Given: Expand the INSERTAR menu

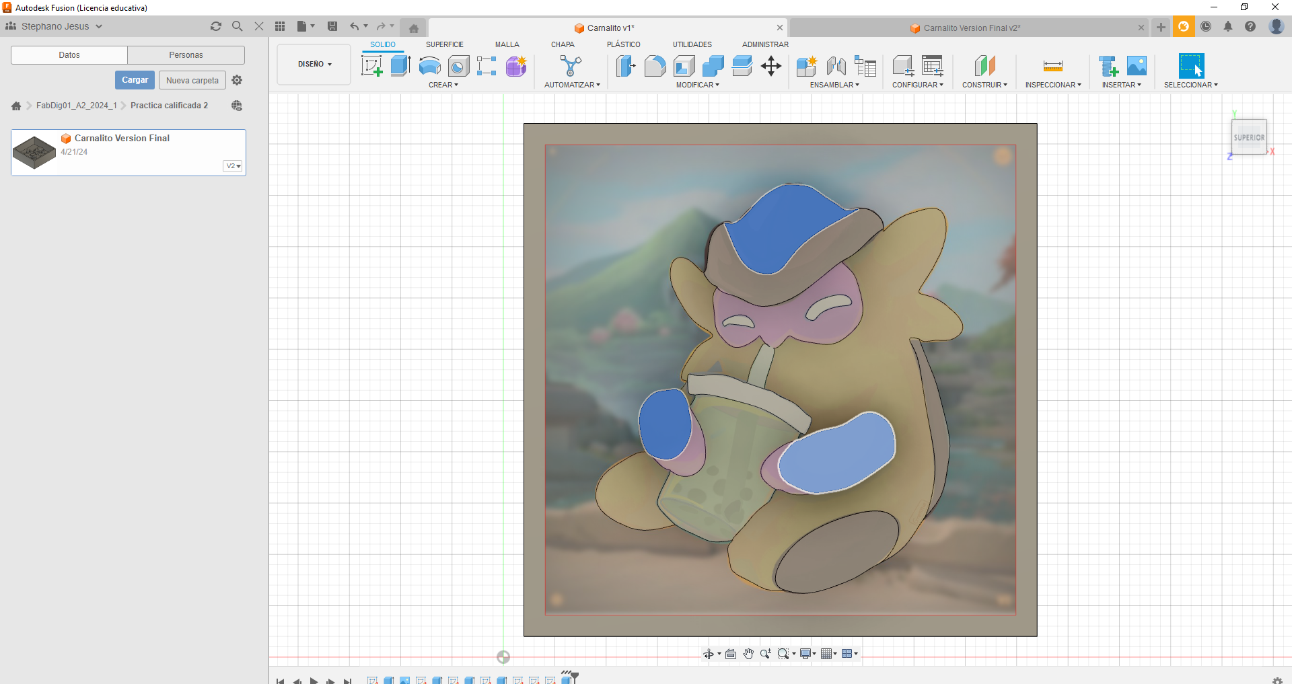Looking at the screenshot, I should (1121, 85).
